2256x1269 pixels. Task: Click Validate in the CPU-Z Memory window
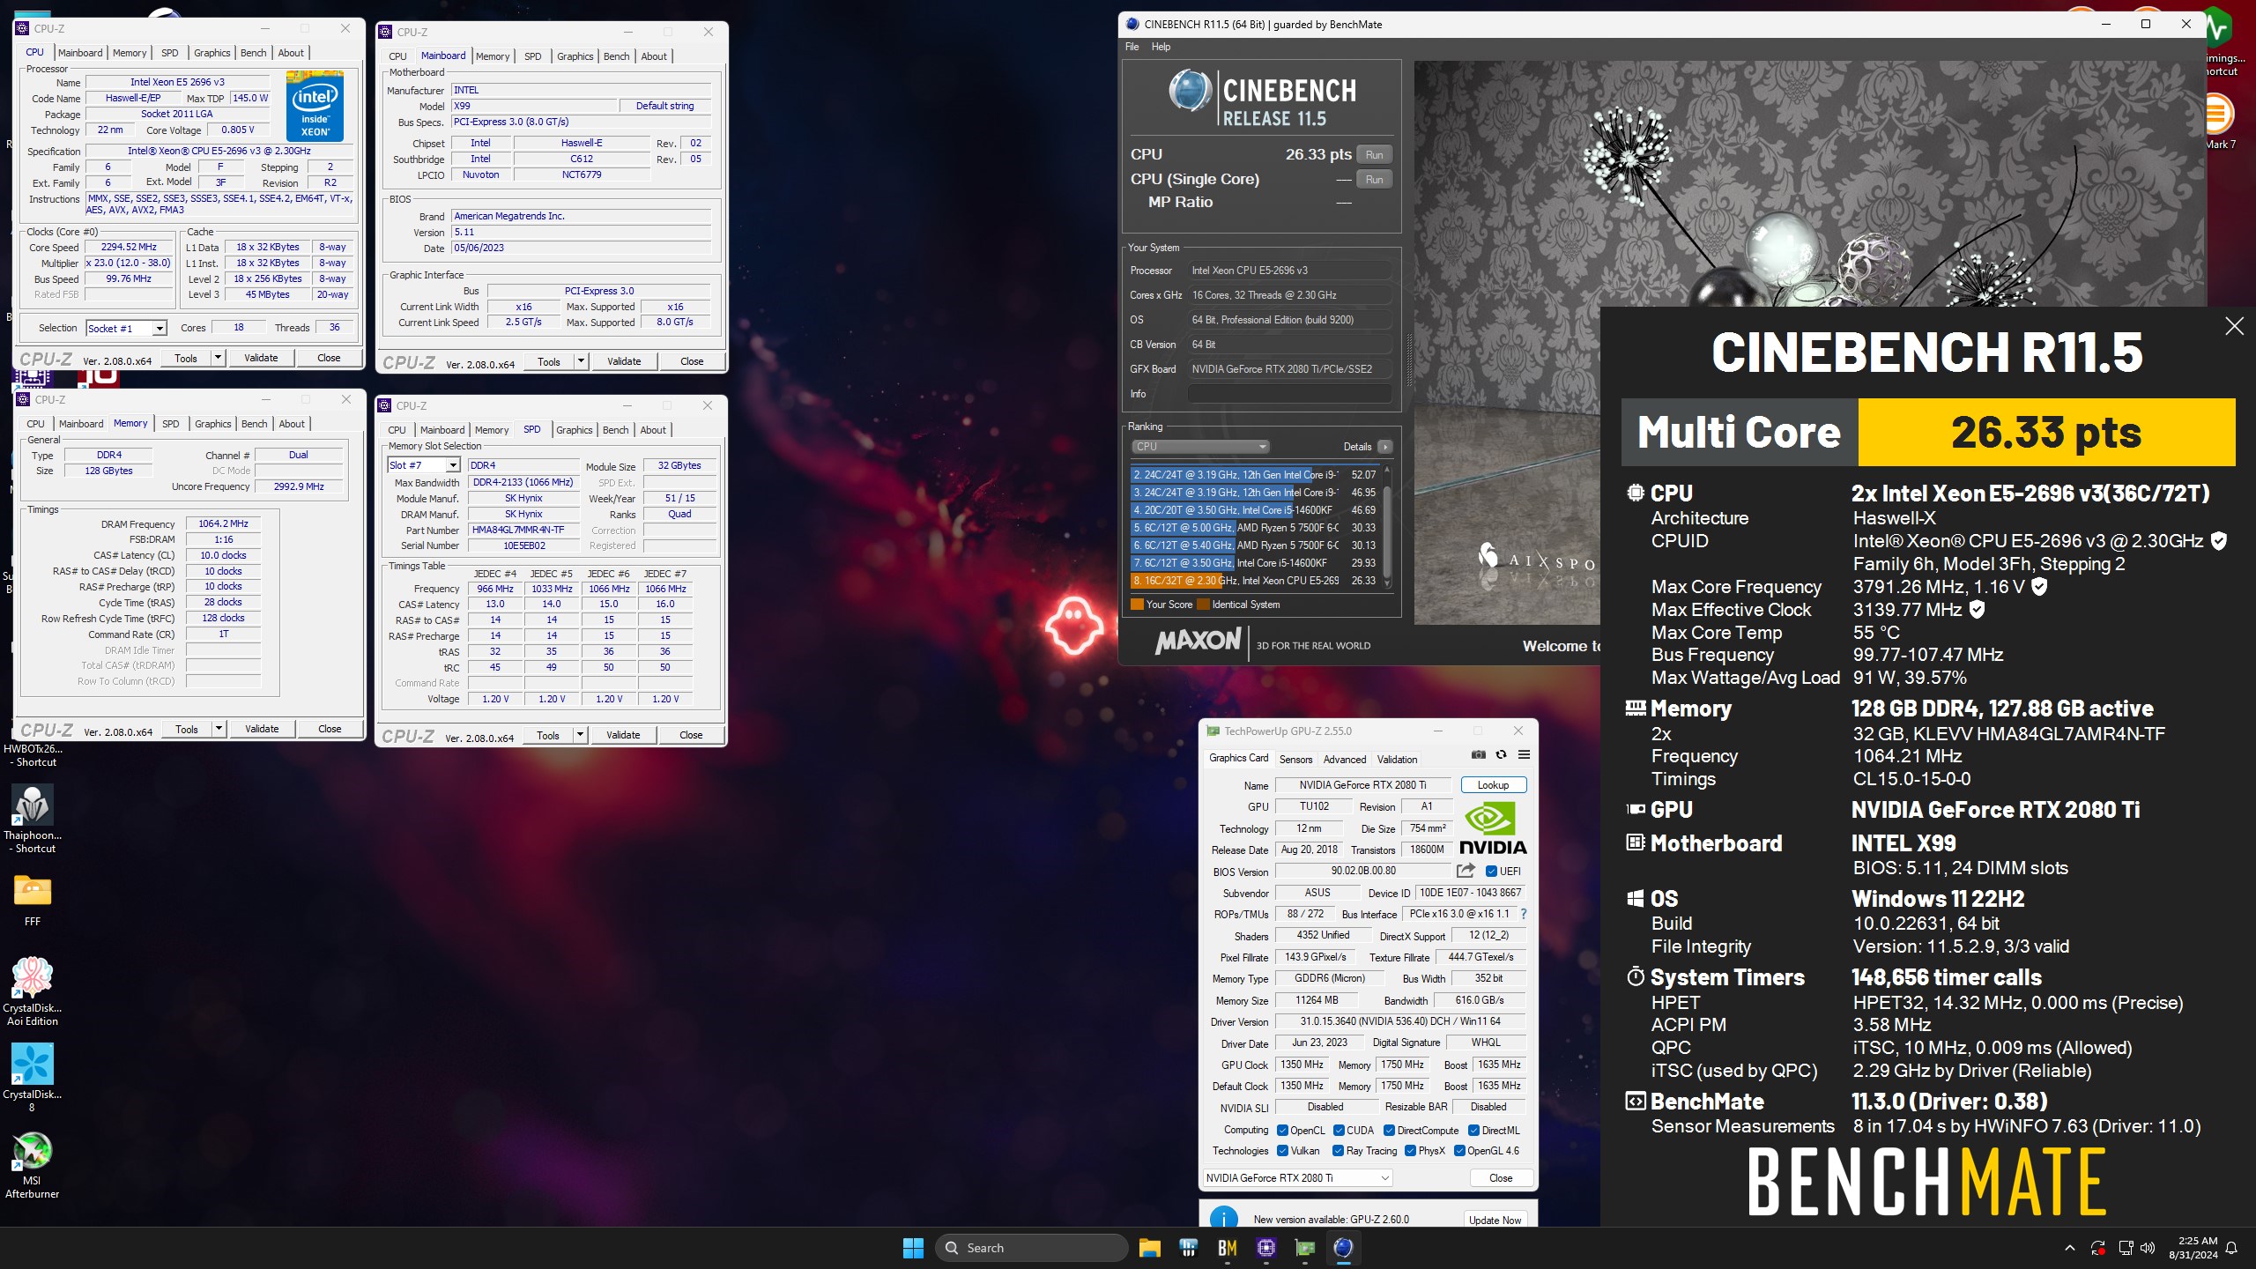click(262, 729)
